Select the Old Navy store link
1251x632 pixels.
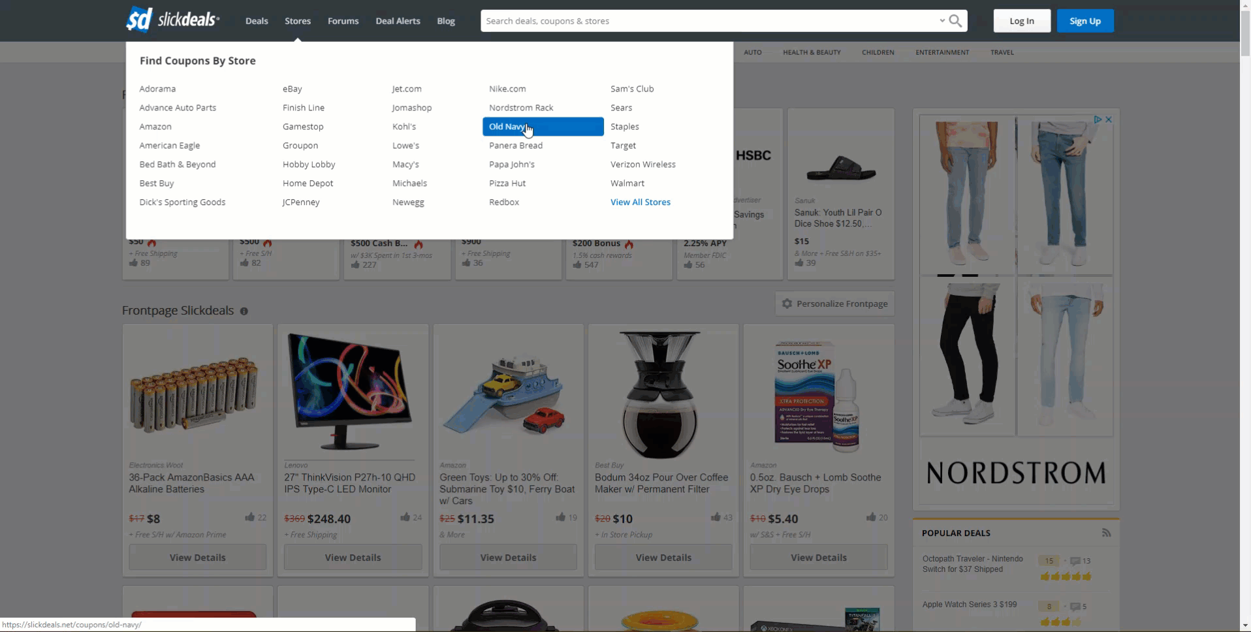click(543, 127)
